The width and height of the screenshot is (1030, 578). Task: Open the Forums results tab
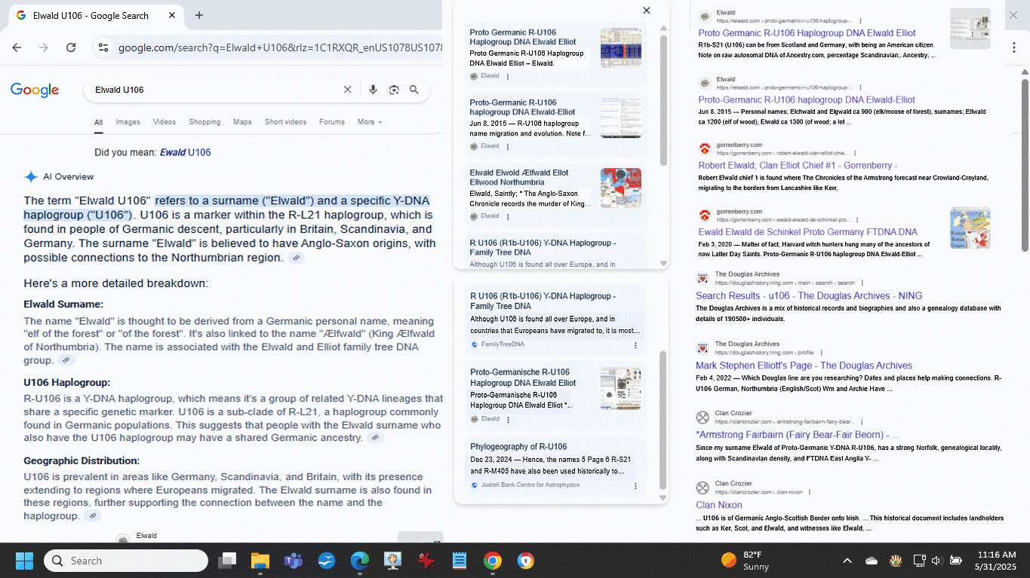coord(332,122)
